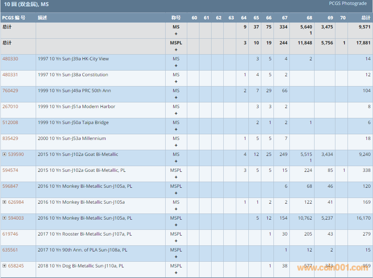Click plus icon in PRC 50th Ann row
Screen dimensions: 373x278
pyautogui.click(x=176, y=97)
